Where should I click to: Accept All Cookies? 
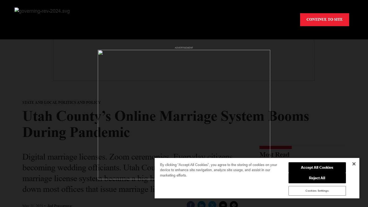coord(317,167)
